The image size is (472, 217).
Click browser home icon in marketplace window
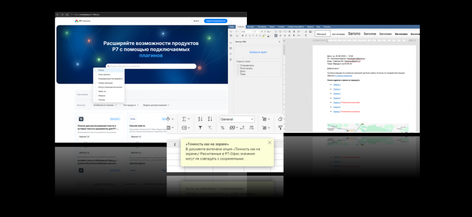tap(67, 15)
